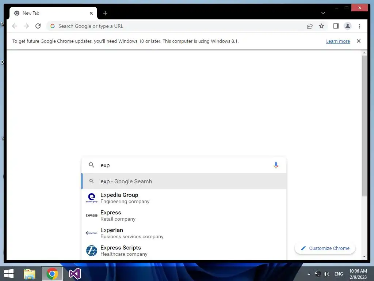Click the volume speaker tray icon
374x281 pixels.
tap(326, 274)
